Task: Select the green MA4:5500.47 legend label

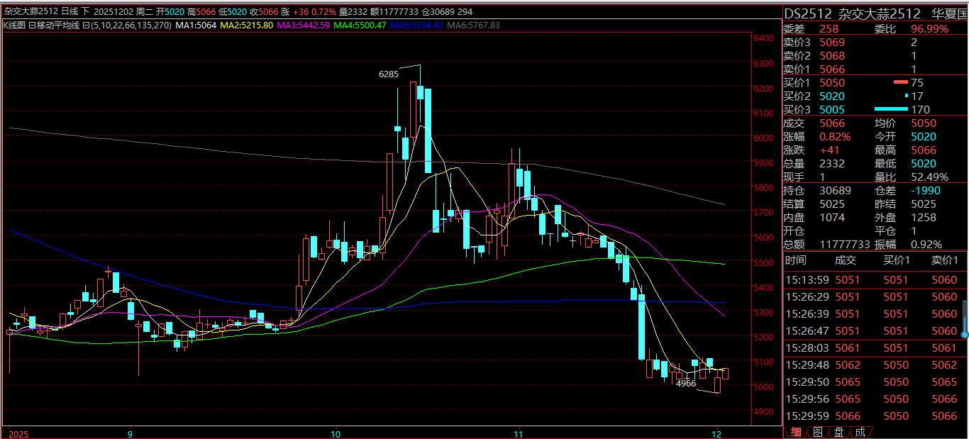Action: coord(360,25)
